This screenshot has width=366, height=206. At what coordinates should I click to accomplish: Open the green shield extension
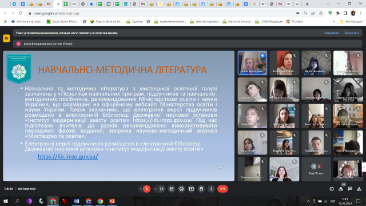(x=330, y=13)
